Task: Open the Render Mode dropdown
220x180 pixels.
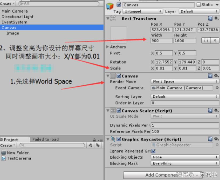Action: 185,82
